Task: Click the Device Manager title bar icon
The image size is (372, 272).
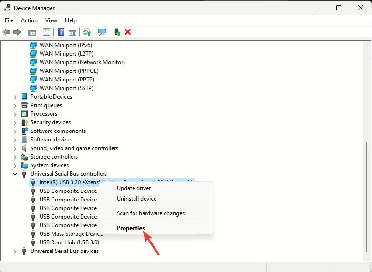Action: coord(7,8)
